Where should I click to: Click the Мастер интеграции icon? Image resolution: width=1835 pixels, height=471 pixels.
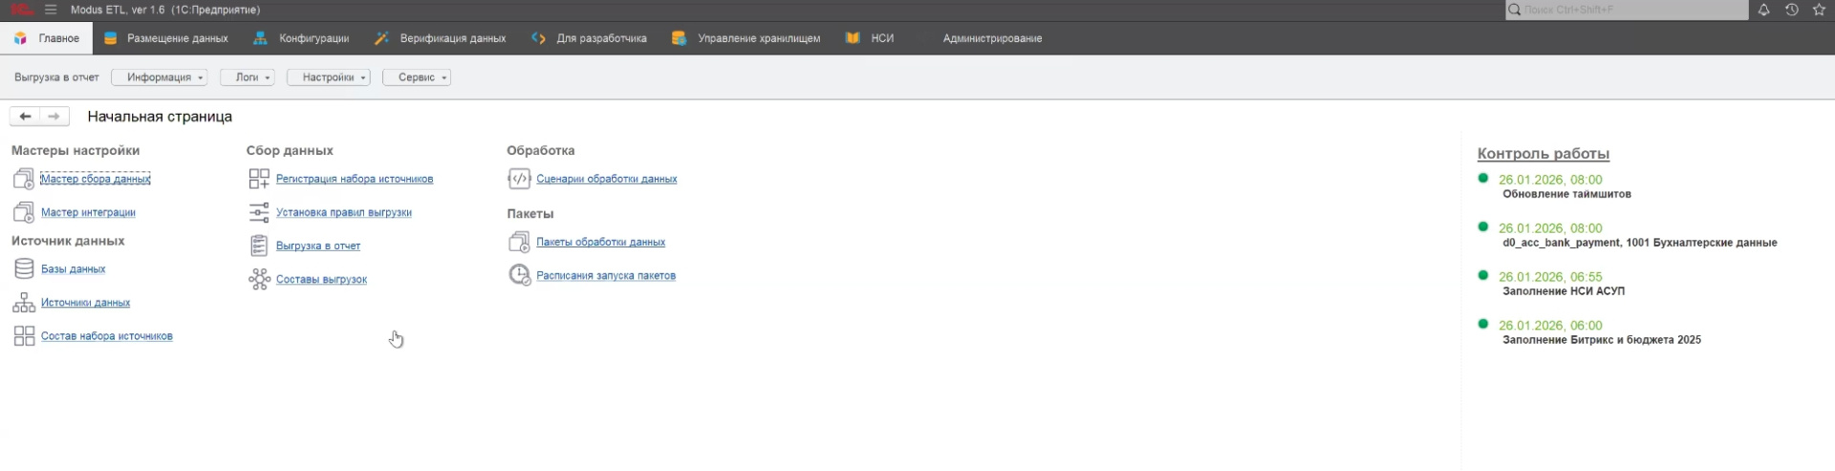pos(24,212)
